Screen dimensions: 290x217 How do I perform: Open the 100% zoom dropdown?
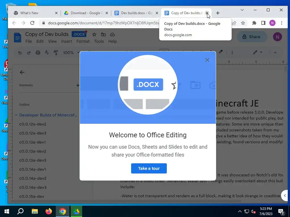point(71,53)
